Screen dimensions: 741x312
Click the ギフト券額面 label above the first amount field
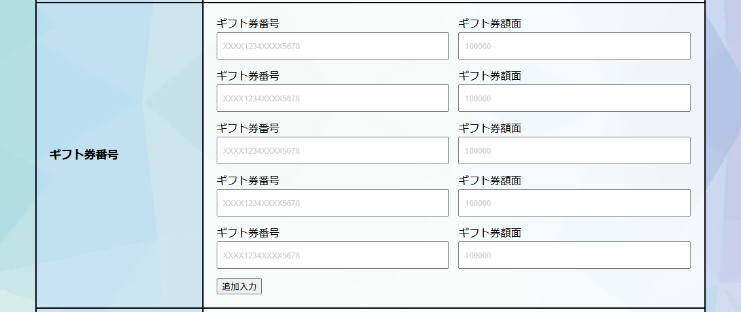[x=490, y=24]
